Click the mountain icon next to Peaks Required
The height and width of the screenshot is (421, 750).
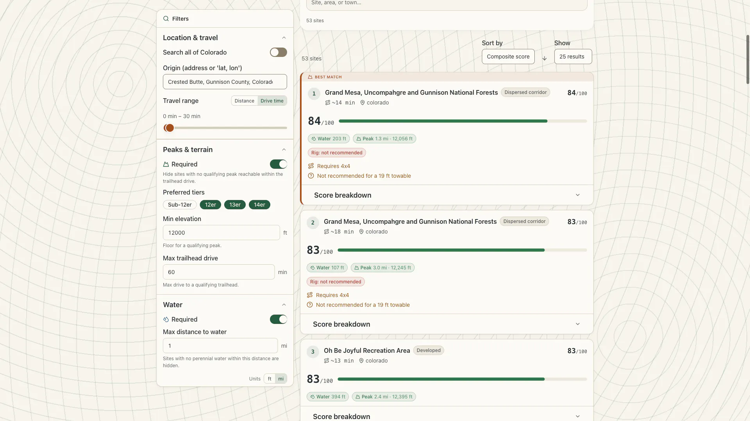click(166, 165)
